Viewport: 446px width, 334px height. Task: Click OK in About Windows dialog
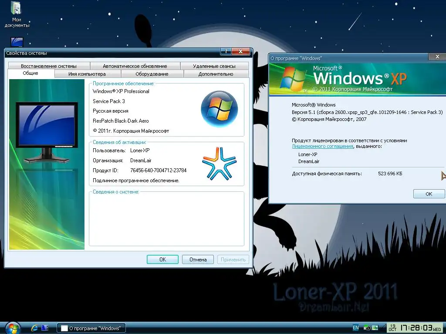click(429, 194)
